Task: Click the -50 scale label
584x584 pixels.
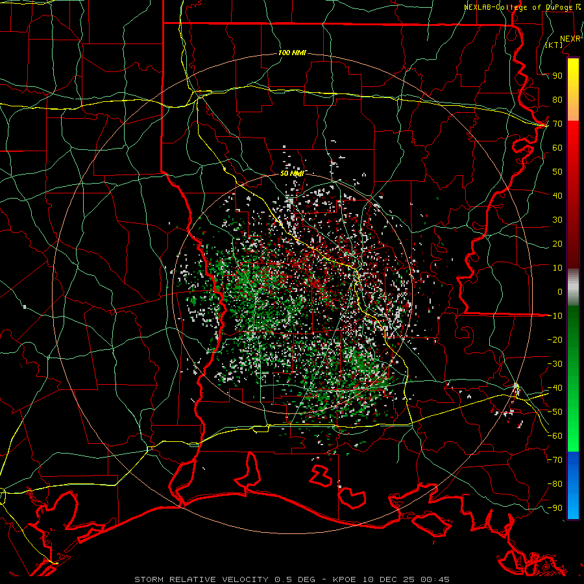Action: tap(555, 412)
